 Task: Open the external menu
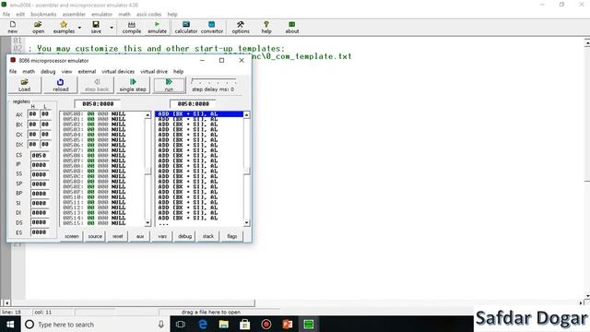click(x=87, y=72)
